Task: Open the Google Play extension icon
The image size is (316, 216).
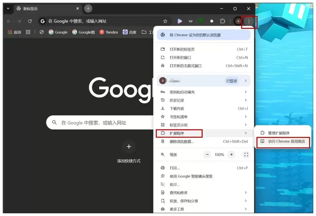Action: 180,21
